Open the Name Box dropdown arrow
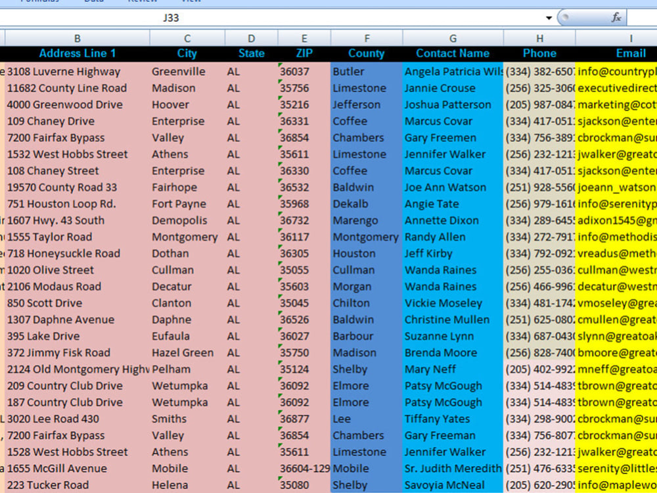The image size is (657, 493). [549, 18]
